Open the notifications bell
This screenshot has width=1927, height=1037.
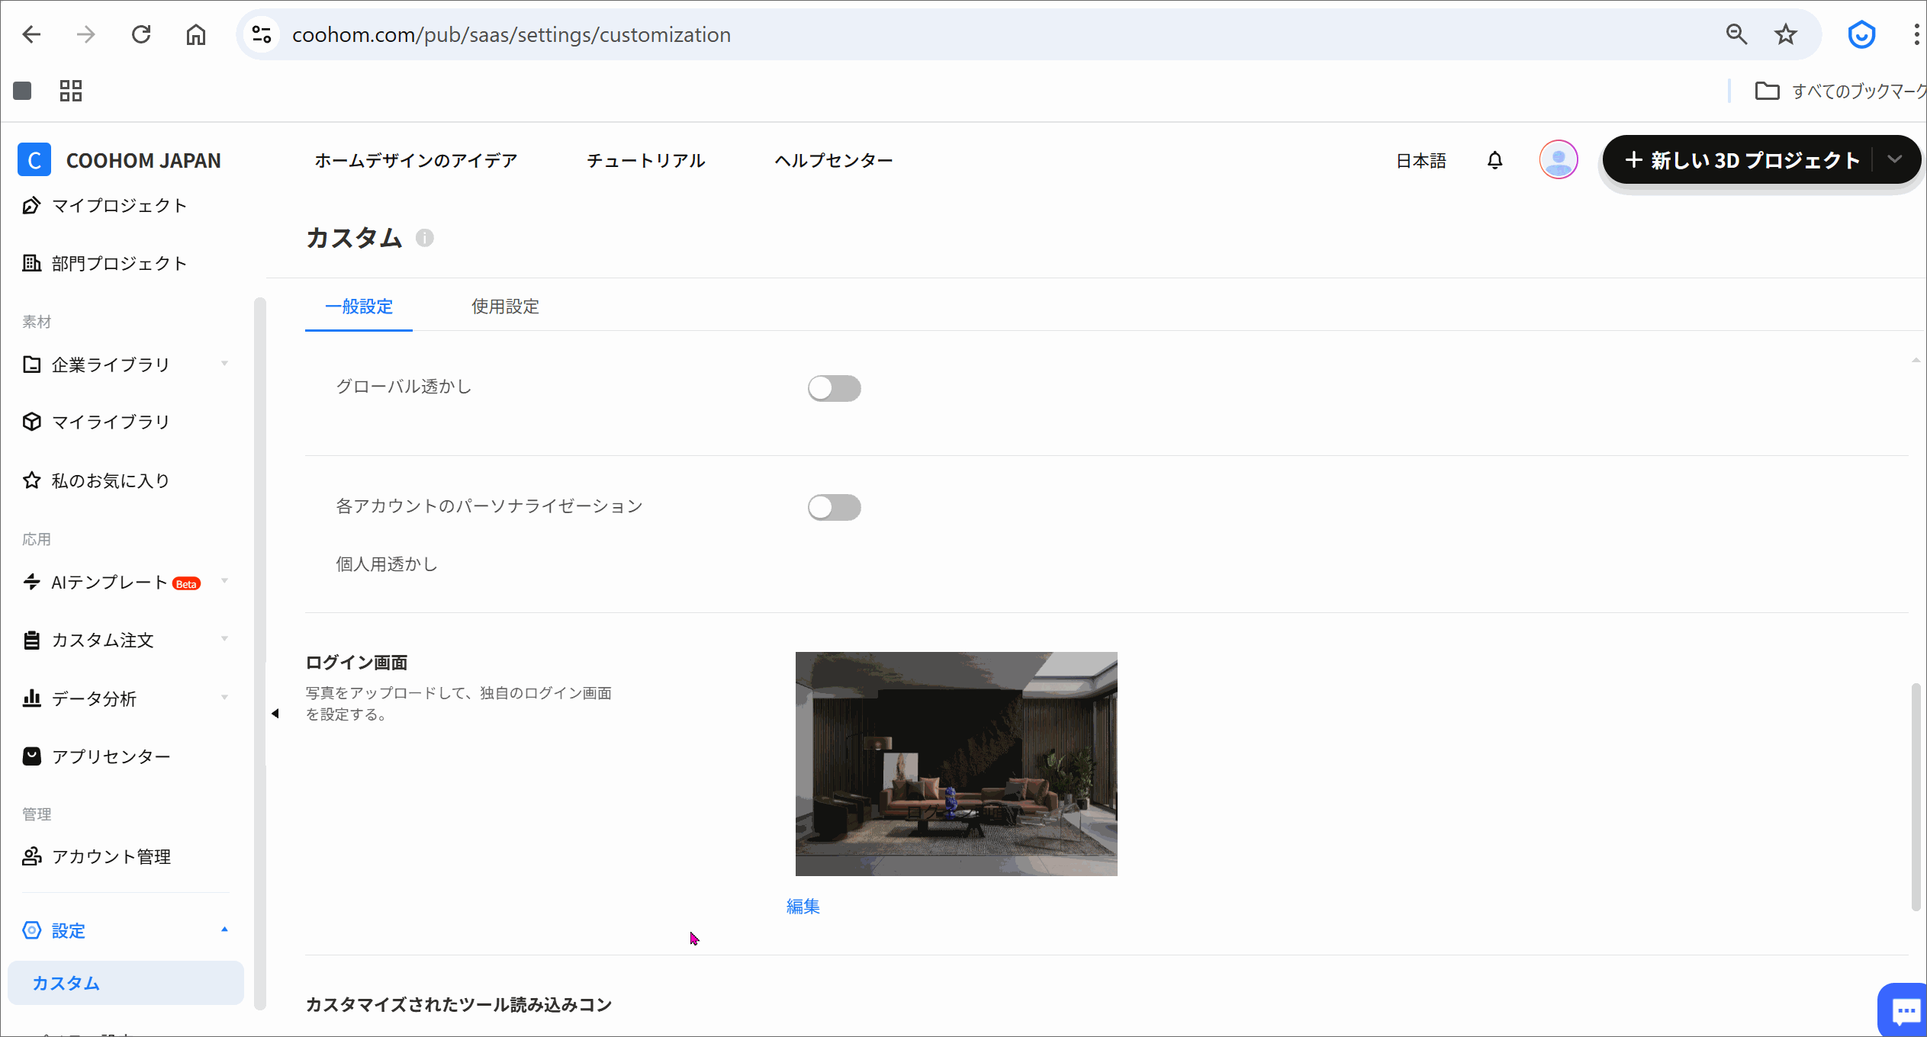tap(1495, 160)
